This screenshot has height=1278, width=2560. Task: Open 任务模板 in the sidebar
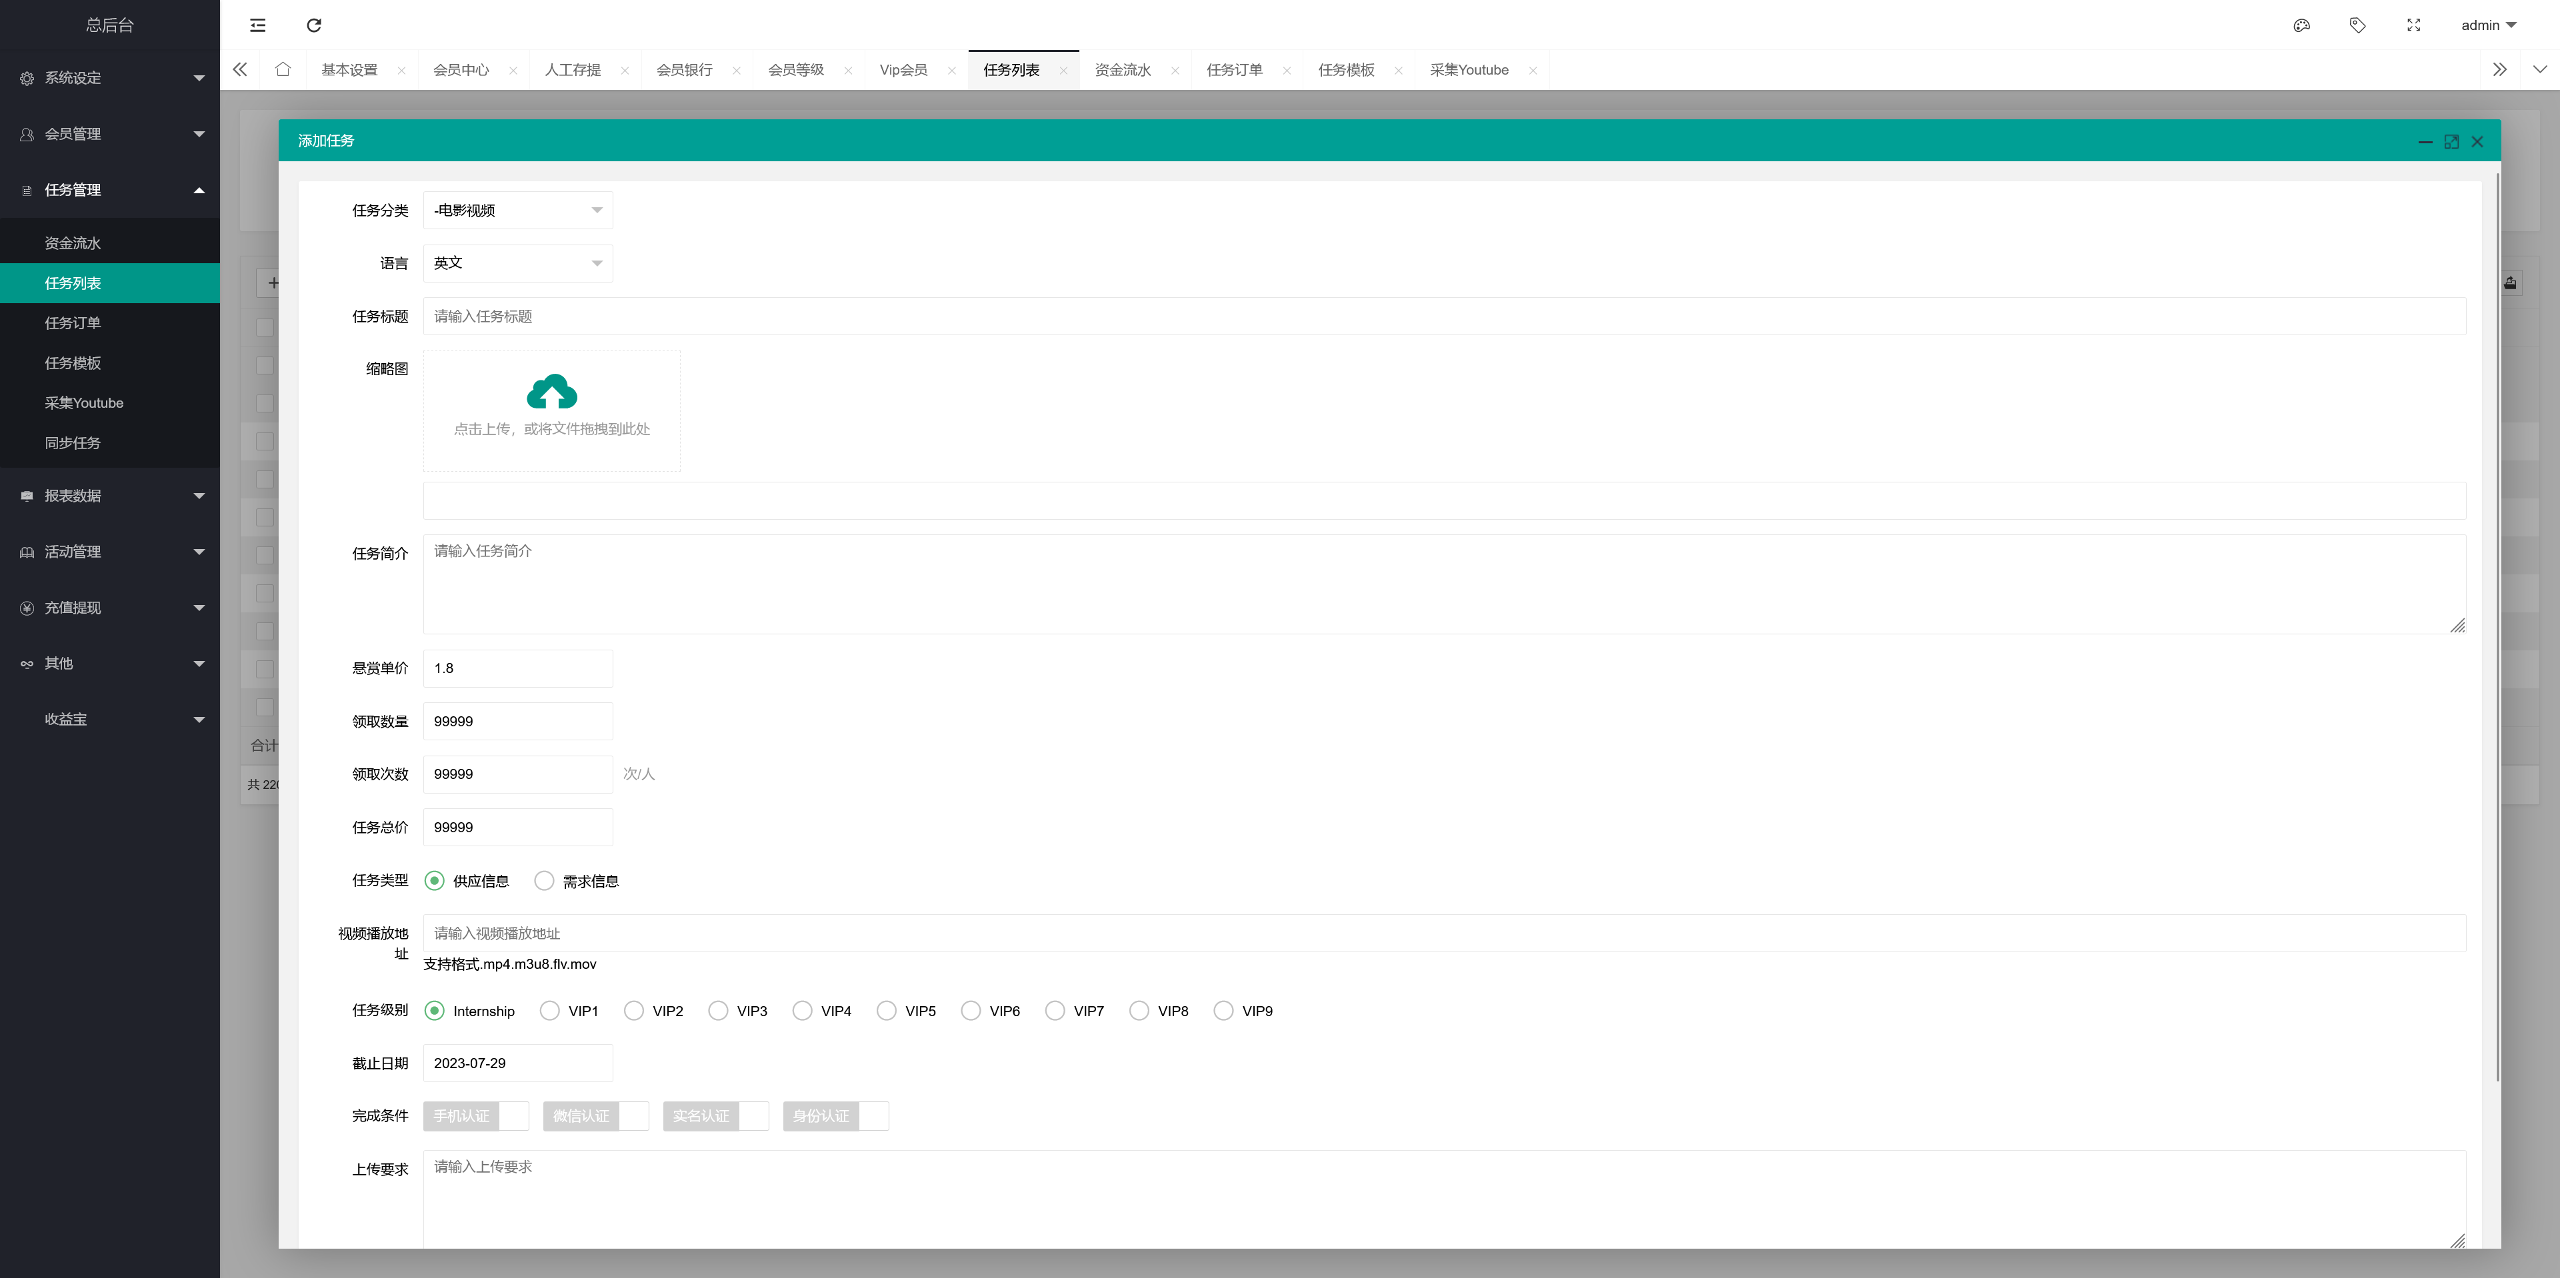coord(73,363)
